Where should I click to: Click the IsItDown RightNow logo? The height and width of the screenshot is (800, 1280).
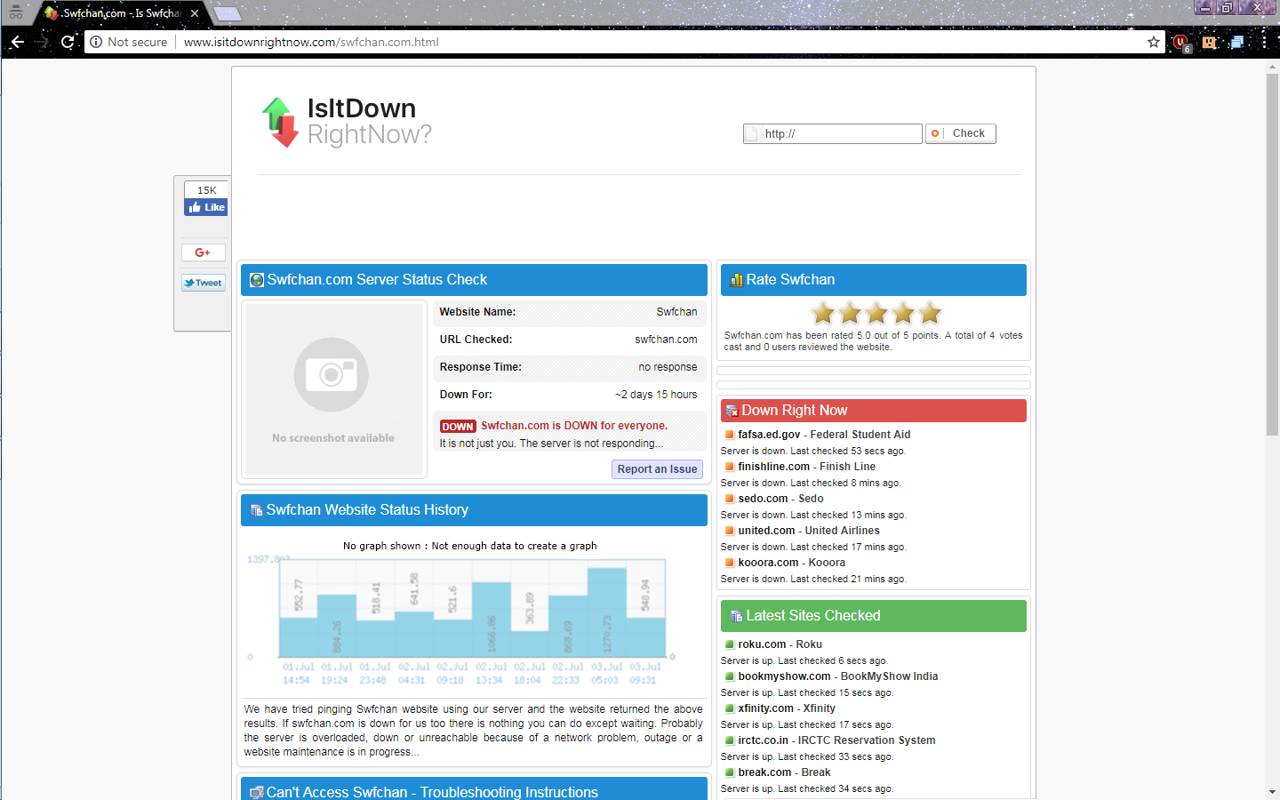[x=347, y=122]
